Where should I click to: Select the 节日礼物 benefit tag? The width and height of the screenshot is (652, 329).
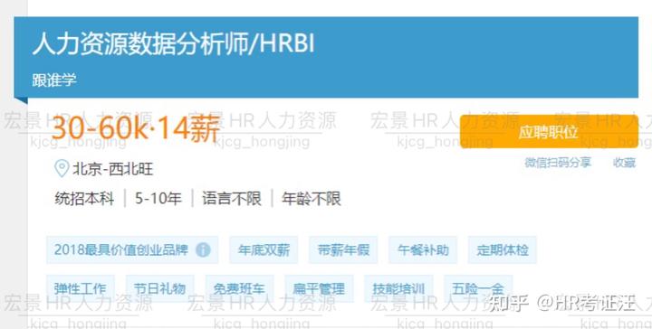(159, 288)
